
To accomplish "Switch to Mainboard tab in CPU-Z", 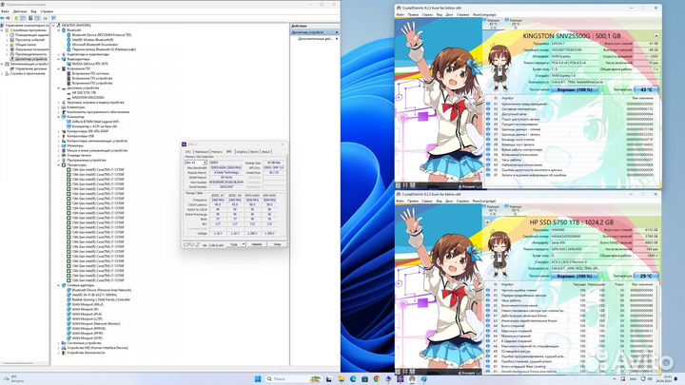I will point(202,151).
